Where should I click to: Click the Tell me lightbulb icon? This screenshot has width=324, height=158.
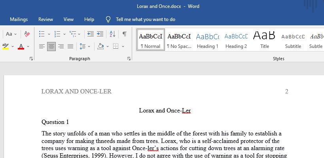tap(108, 19)
